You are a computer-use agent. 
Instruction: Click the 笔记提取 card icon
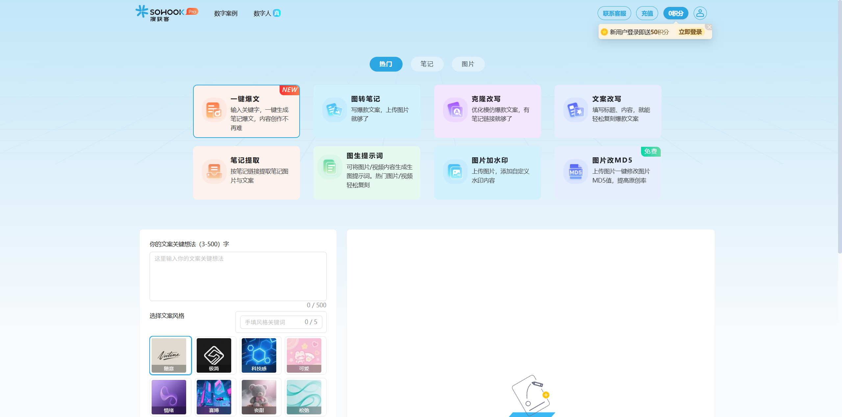tap(213, 171)
